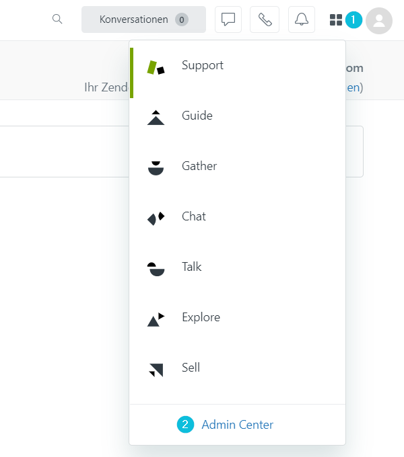404x457 pixels.
Task: Click the search magnifier icon
Action: pos(57,19)
